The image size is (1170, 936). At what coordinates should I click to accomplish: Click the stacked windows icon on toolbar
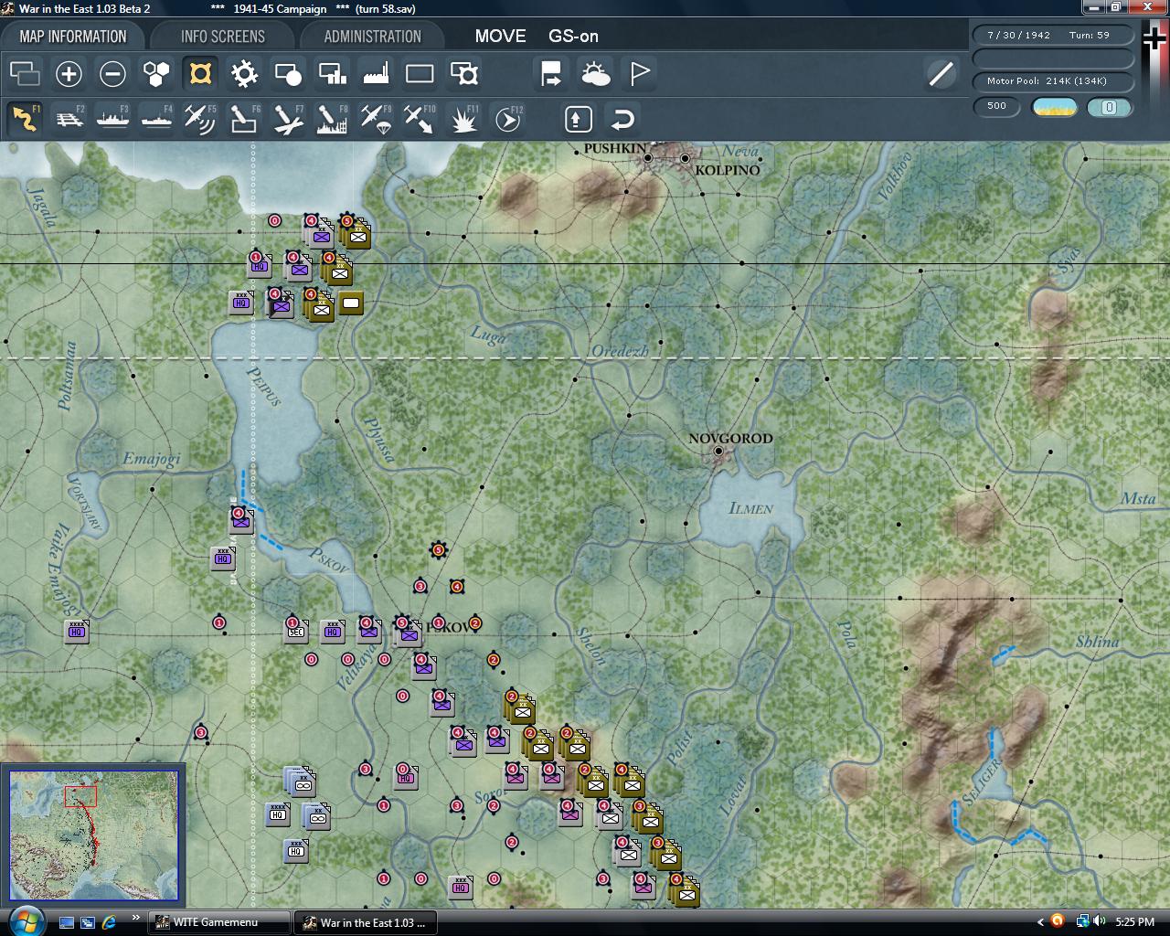[x=25, y=73]
